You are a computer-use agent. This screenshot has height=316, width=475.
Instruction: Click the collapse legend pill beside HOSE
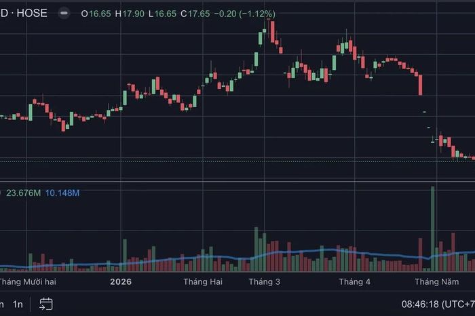click(64, 14)
